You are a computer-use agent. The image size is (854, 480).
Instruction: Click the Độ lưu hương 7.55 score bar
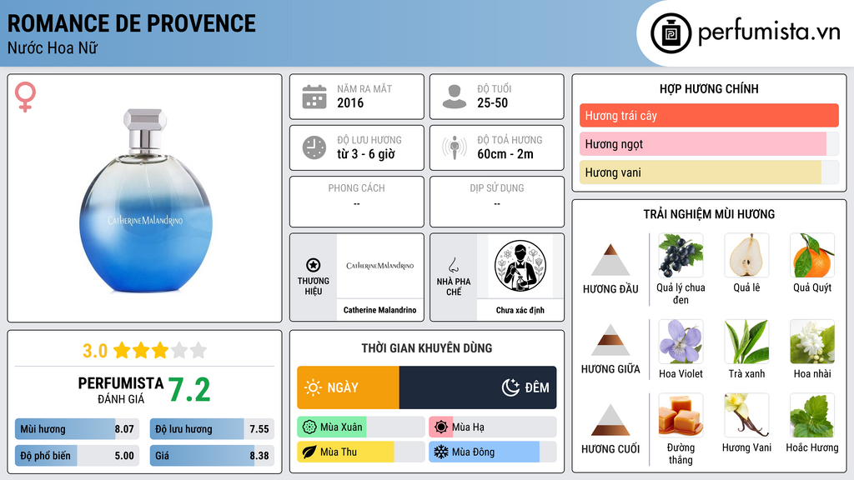(x=212, y=429)
